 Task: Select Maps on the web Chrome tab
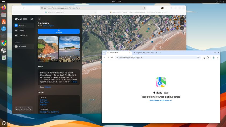(x=145, y=53)
